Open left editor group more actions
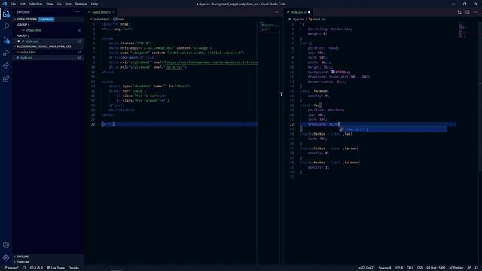 click(x=276, y=12)
